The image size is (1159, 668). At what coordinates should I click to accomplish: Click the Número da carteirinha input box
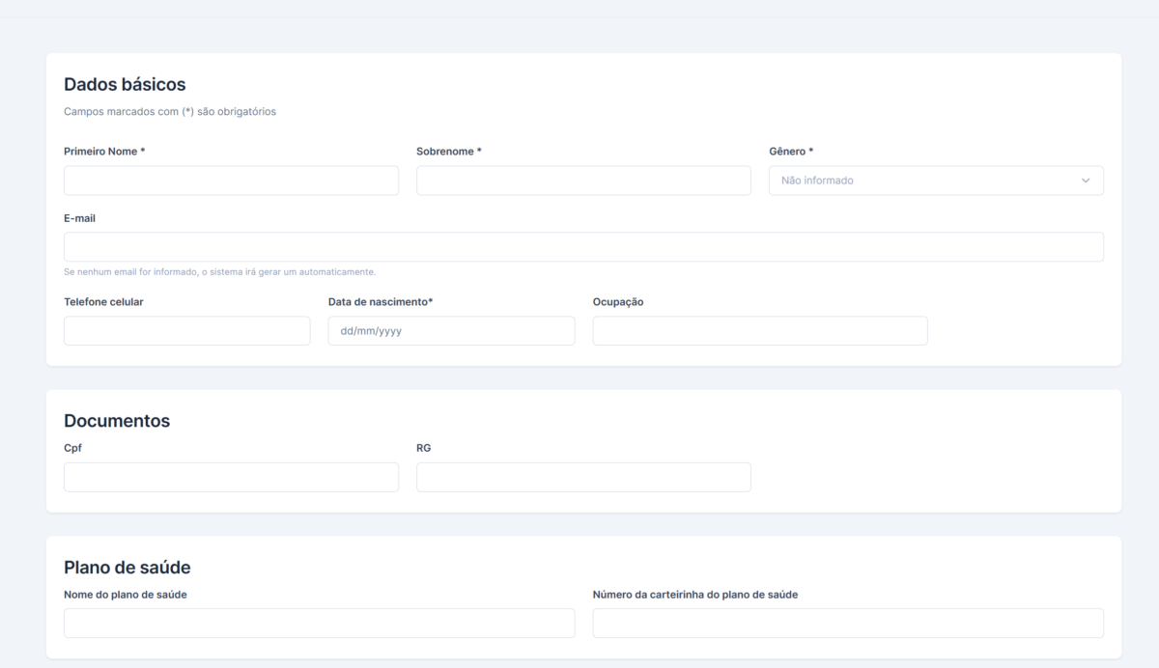pyautogui.click(x=848, y=624)
